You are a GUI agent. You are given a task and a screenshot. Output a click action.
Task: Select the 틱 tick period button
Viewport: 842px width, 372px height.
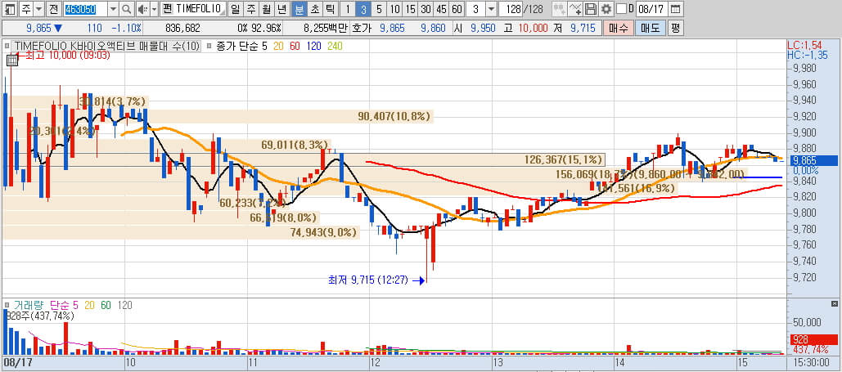tap(330, 9)
